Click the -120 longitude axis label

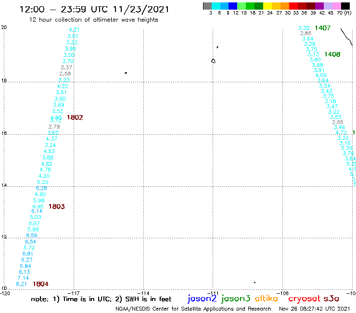5,293
